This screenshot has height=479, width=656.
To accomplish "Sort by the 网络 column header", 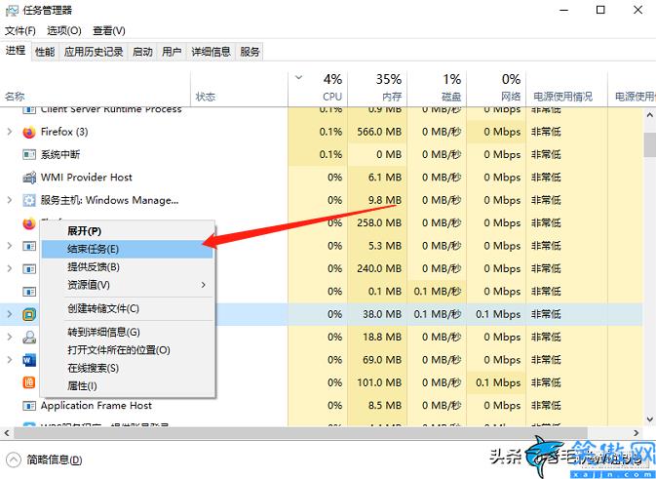I will pos(496,89).
